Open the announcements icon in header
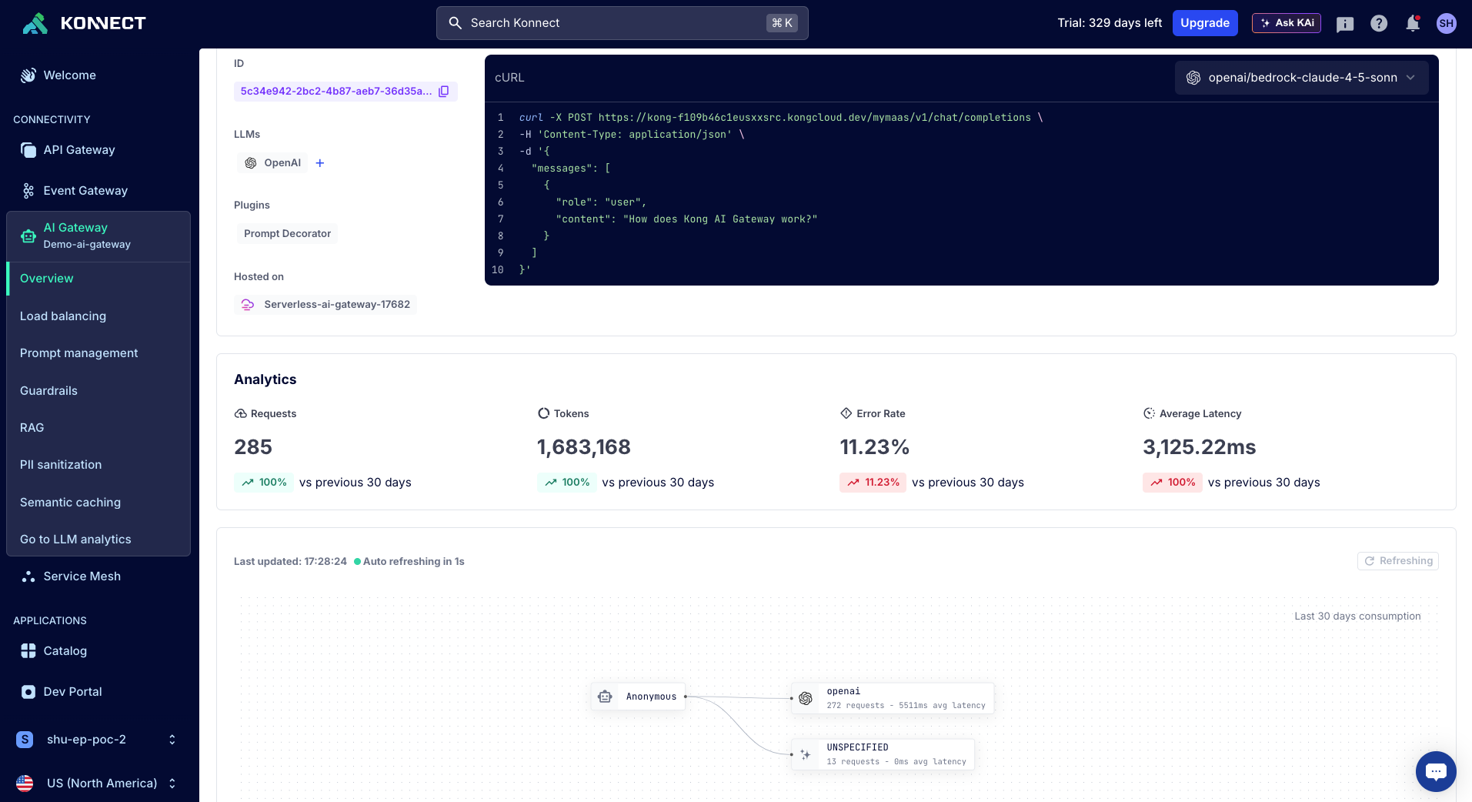The width and height of the screenshot is (1472, 802). [1345, 24]
